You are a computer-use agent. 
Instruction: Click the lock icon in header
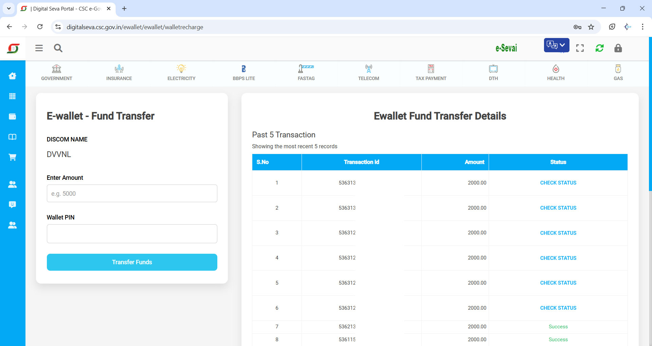click(618, 48)
